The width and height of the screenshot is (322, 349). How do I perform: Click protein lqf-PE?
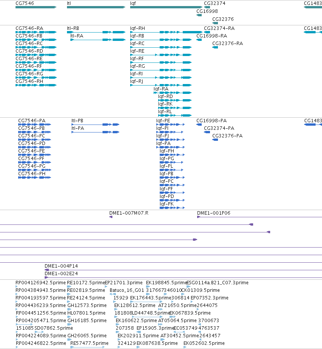(x=163, y=121)
